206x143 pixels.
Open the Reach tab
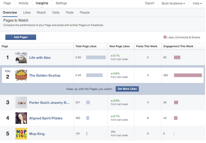tap(41, 13)
